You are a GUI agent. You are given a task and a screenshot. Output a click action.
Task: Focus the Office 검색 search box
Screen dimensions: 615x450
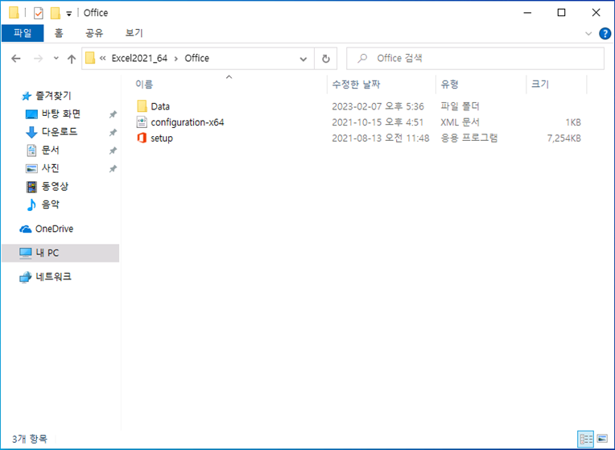coord(476,59)
